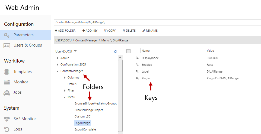Click the folder tree vertical scrollbar

click(x=120, y=95)
